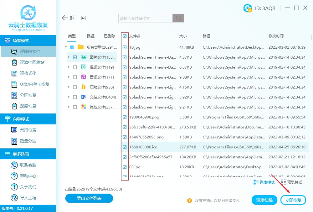Uncheck the 图片文件 category checkbox

75,57
